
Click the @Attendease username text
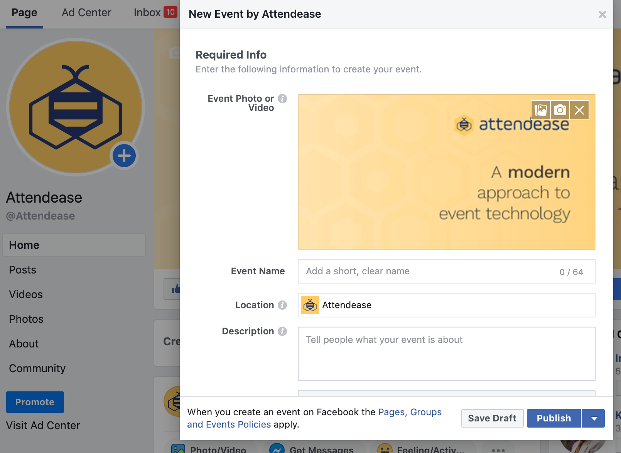click(40, 216)
